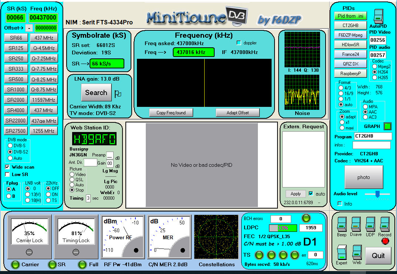Screen dimensions: 397x274
Task: Select LNB volt 13(V) option
Action: pyautogui.click(x=28, y=194)
